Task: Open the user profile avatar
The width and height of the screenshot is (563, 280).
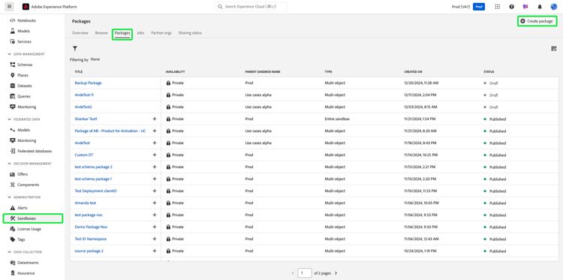Action: [x=554, y=7]
